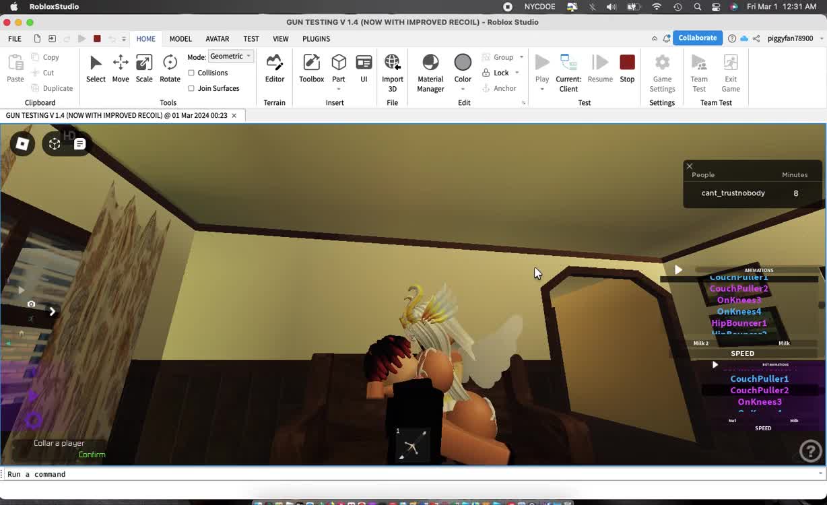The width and height of the screenshot is (827, 505).
Task: Click the Run a command input field
Action: pos(404,474)
